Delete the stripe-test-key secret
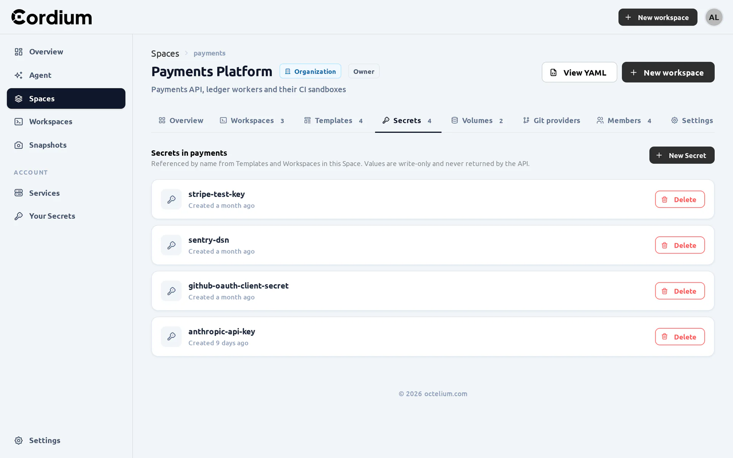The width and height of the screenshot is (733, 458). point(680,199)
